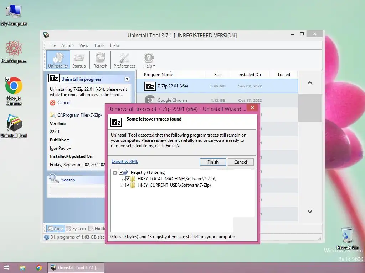This screenshot has height=273, width=365.
Task: Refresh the program list
Action: click(x=100, y=60)
